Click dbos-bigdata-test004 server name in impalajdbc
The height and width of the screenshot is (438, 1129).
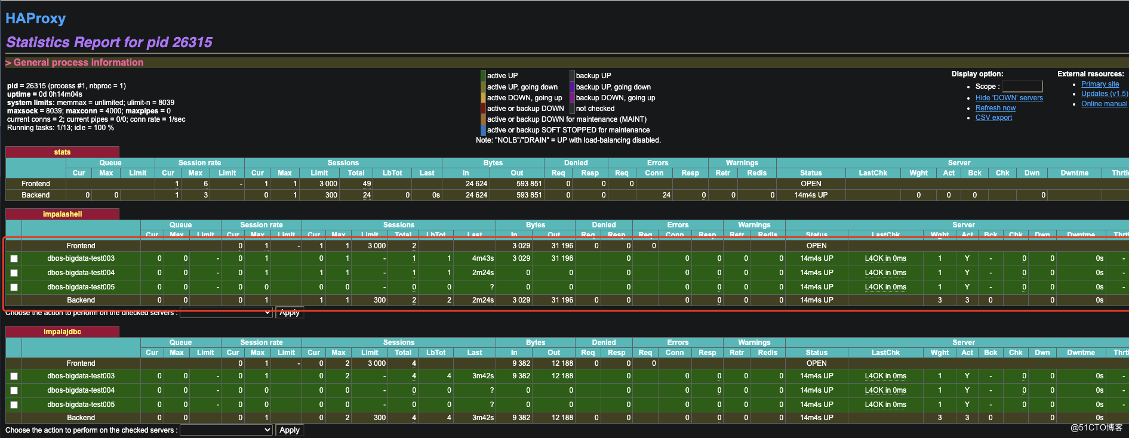tap(81, 390)
